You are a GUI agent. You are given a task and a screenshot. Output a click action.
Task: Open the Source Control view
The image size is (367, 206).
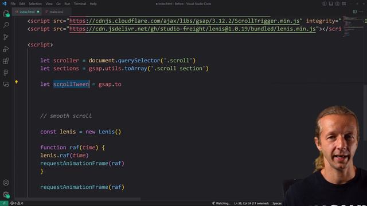tap(6, 37)
